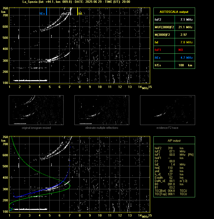
Task: Select the foF2 7.1 MHz value cell
Action: pos(185,20)
